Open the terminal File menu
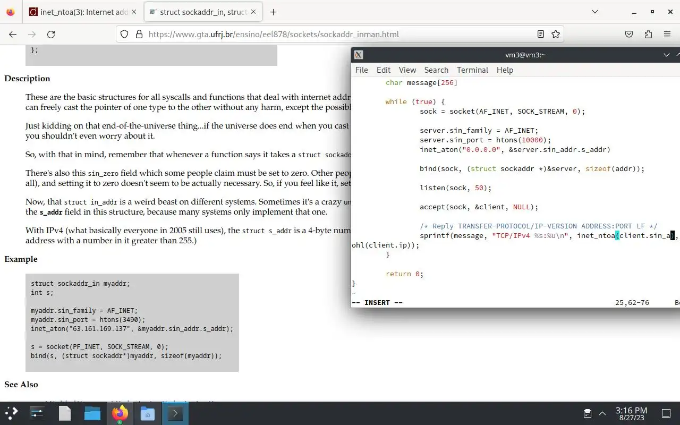 tap(361, 70)
